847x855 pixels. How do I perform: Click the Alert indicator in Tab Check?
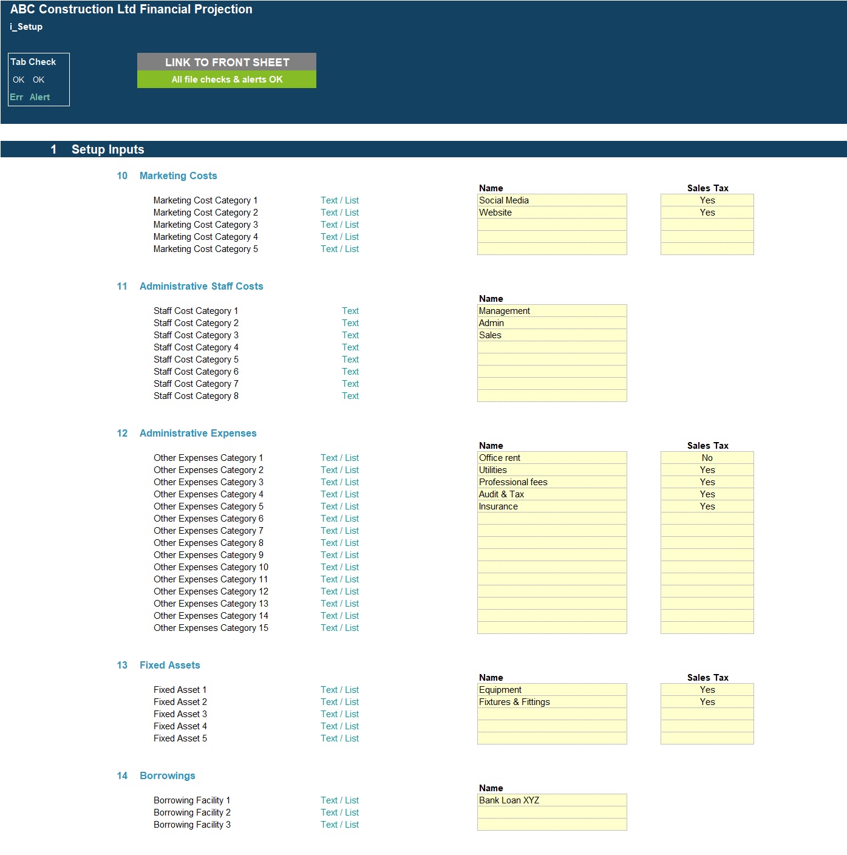click(39, 97)
